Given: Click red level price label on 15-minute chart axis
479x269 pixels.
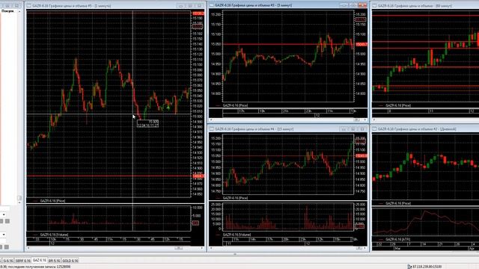Looking at the screenshot, I should [x=361, y=156].
